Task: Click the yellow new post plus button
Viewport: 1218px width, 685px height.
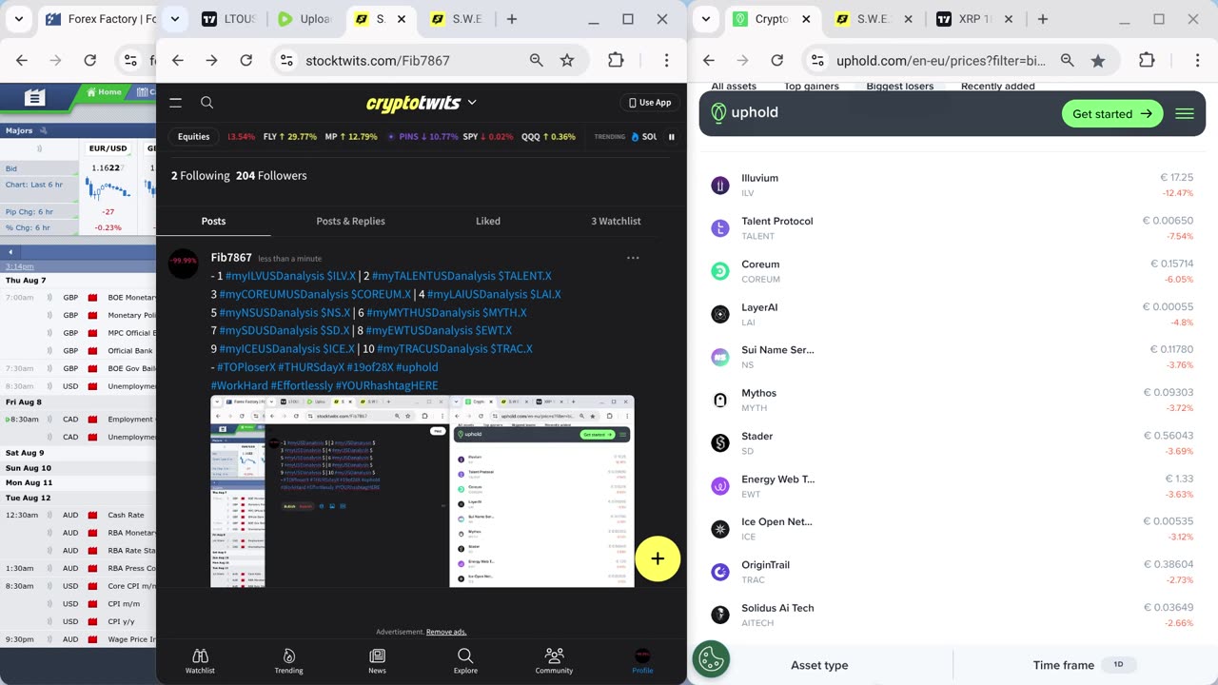Action: click(658, 558)
